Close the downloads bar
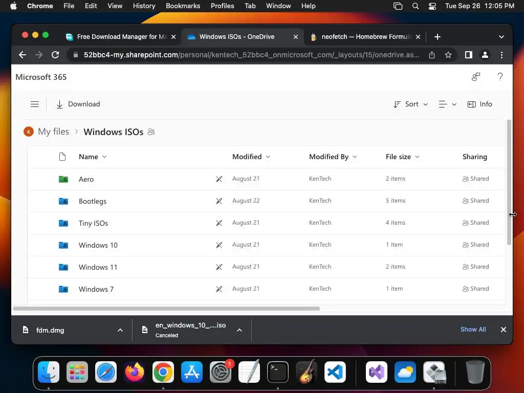Image resolution: width=524 pixels, height=393 pixels. (504, 330)
